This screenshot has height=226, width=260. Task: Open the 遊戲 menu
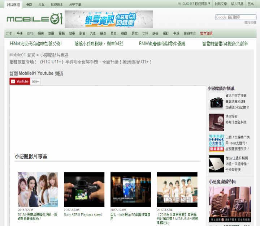[x=124, y=34]
